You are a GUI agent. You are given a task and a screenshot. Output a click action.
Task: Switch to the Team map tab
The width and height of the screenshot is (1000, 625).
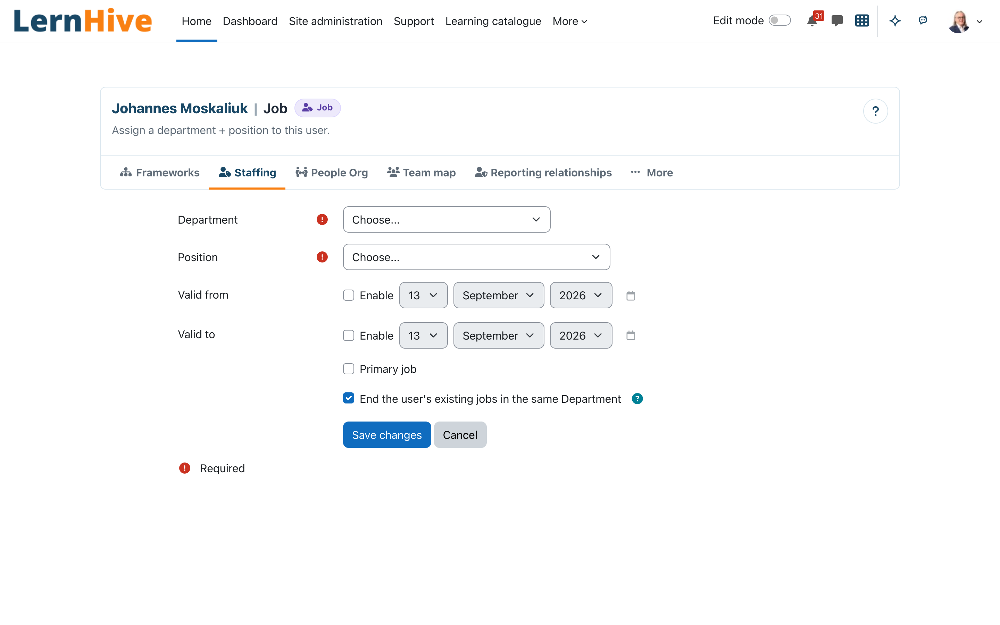(422, 172)
